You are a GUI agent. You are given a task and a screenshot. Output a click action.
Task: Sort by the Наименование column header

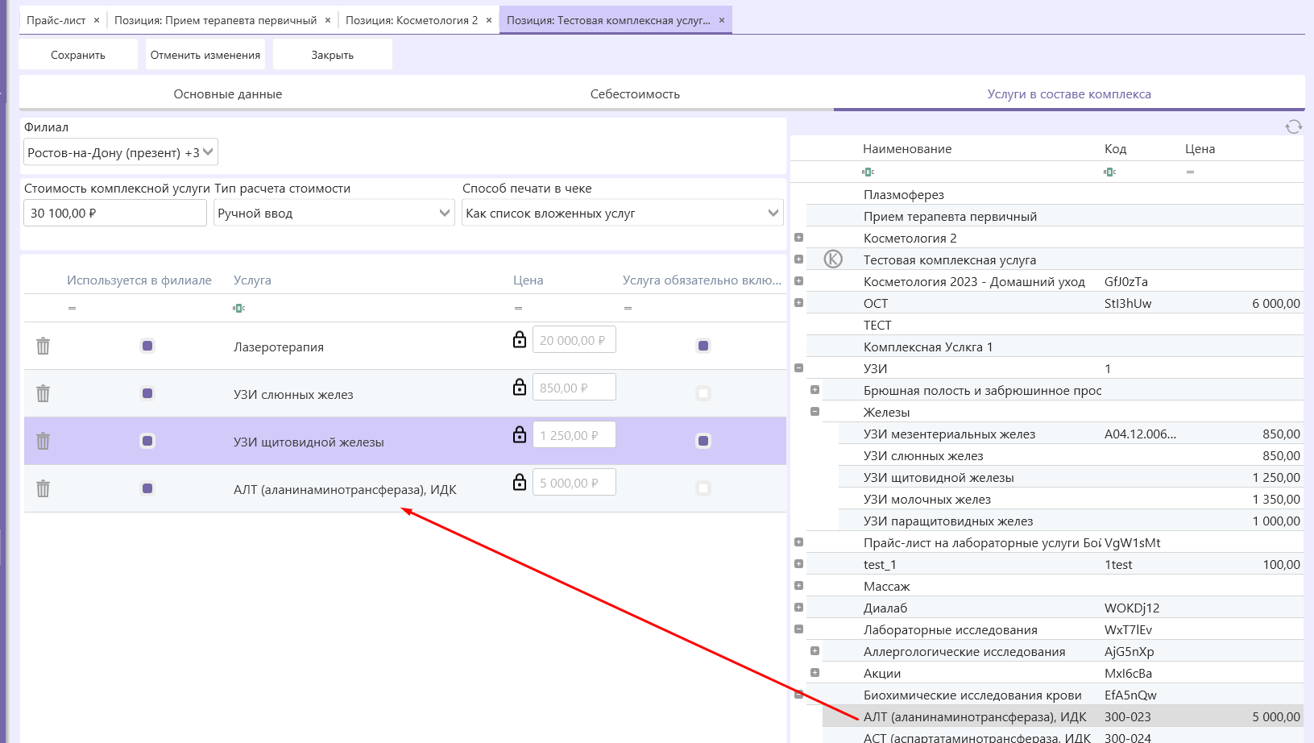pyautogui.click(x=907, y=148)
